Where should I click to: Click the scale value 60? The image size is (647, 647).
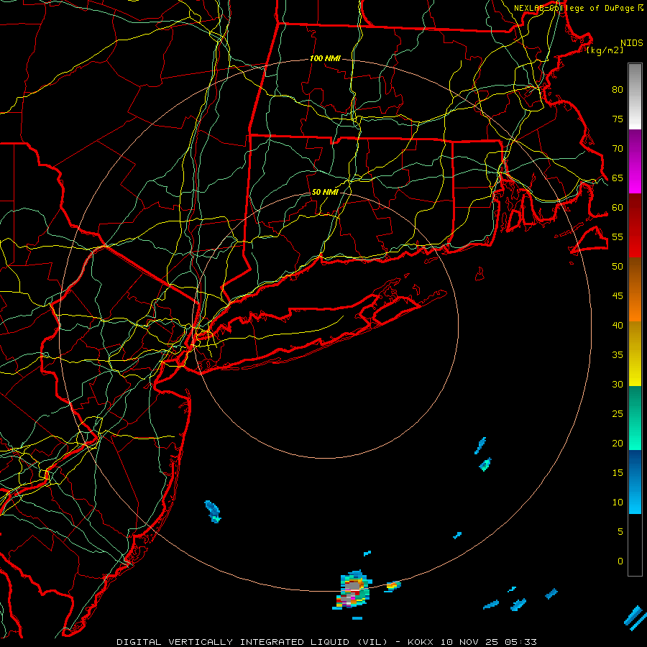tap(618, 208)
